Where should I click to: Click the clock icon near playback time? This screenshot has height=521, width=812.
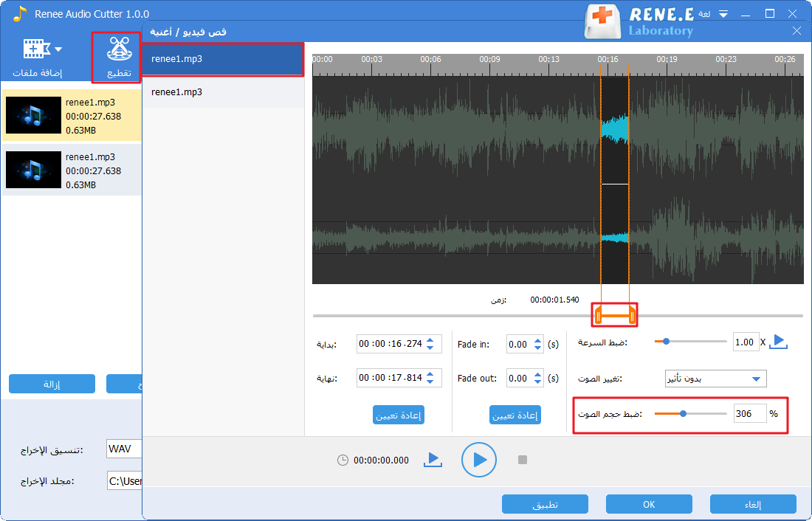[343, 460]
